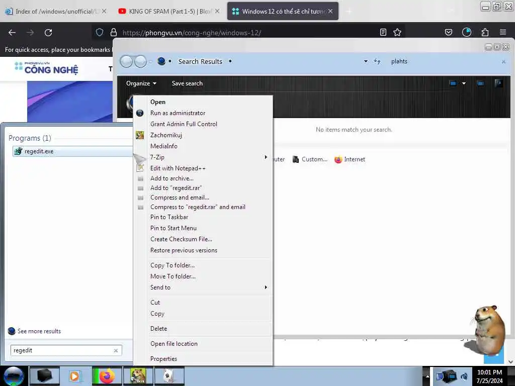
Task: Open Firefox from the taskbar
Action: point(107,376)
